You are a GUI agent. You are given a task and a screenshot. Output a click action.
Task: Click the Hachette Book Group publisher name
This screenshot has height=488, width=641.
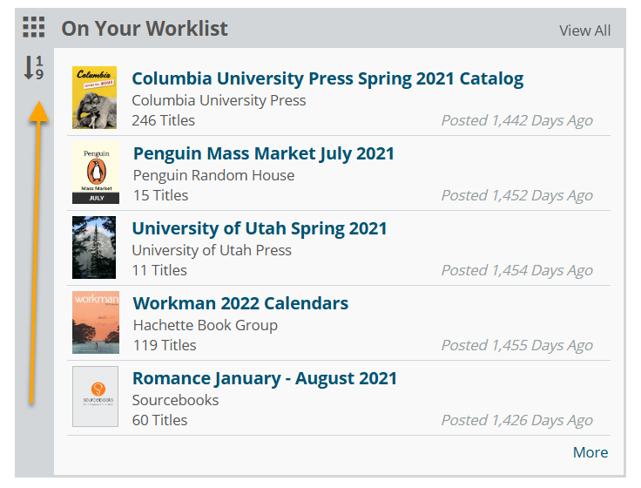[x=205, y=325]
